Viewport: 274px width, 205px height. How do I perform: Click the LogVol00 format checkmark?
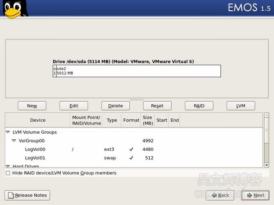131,149
